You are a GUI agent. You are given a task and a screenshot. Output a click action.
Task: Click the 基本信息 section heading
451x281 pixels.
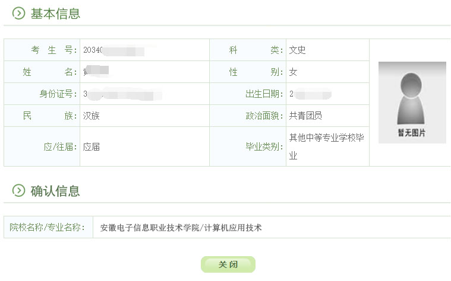[x=55, y=14]
